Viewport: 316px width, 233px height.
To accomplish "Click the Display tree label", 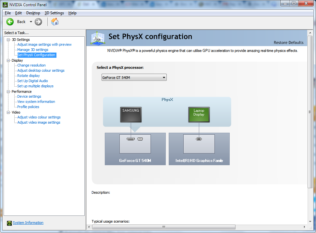I will pyautogui.click(x=17, y=60).
